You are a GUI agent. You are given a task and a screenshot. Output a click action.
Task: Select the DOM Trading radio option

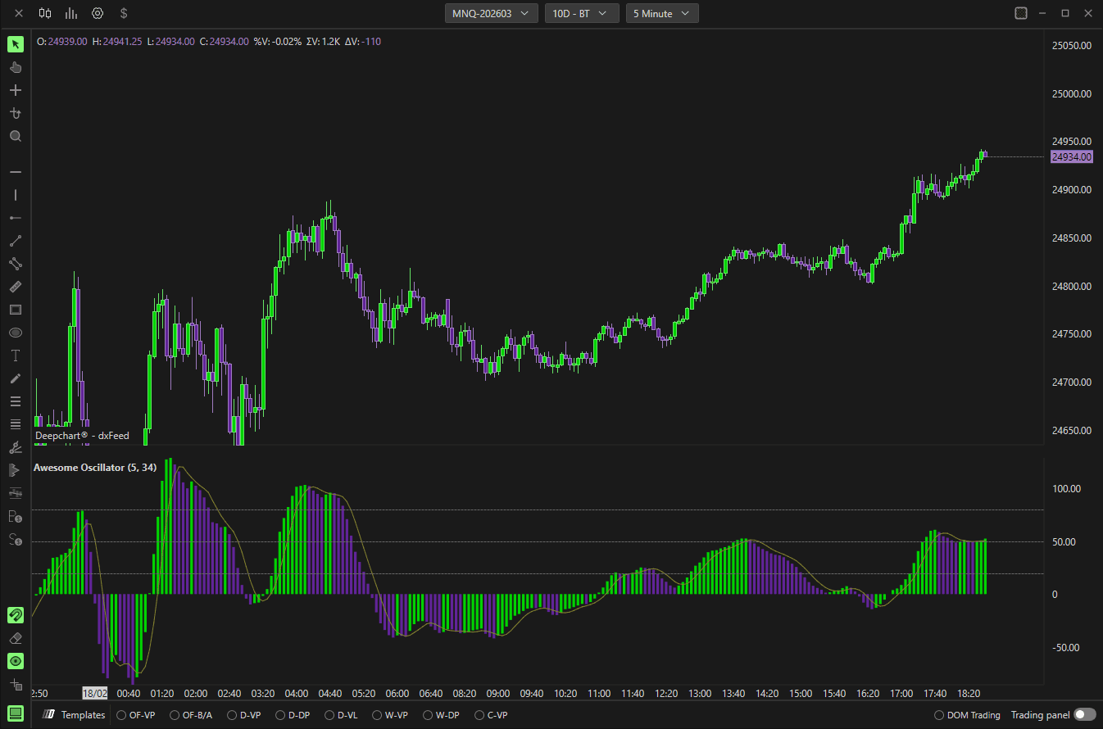click(968, 715)
